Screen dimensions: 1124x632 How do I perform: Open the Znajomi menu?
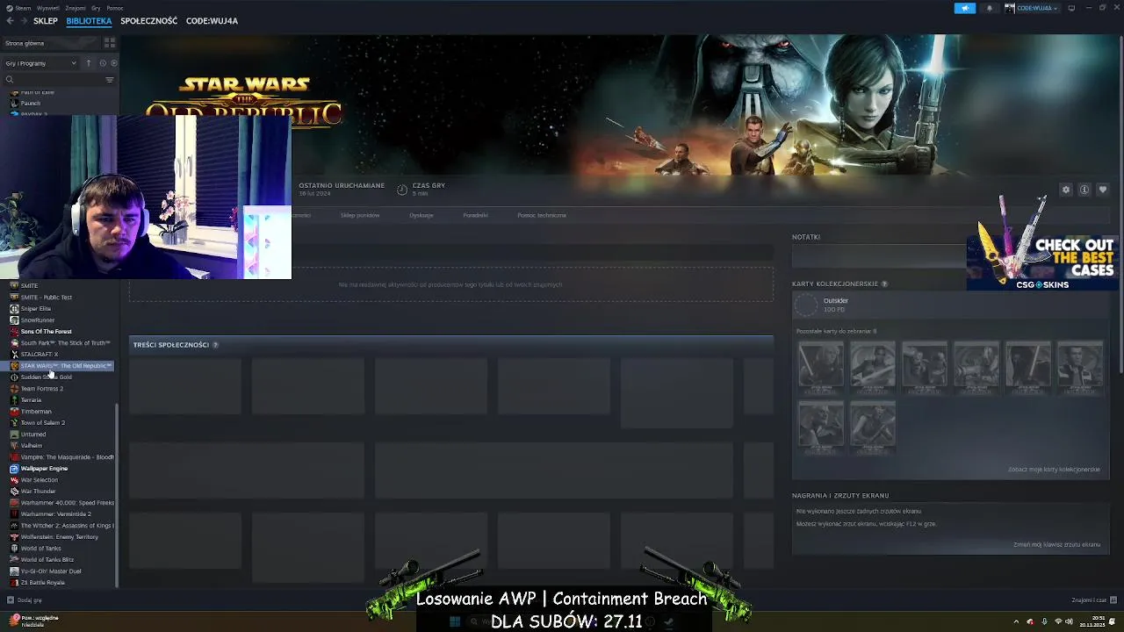point(76,8)
